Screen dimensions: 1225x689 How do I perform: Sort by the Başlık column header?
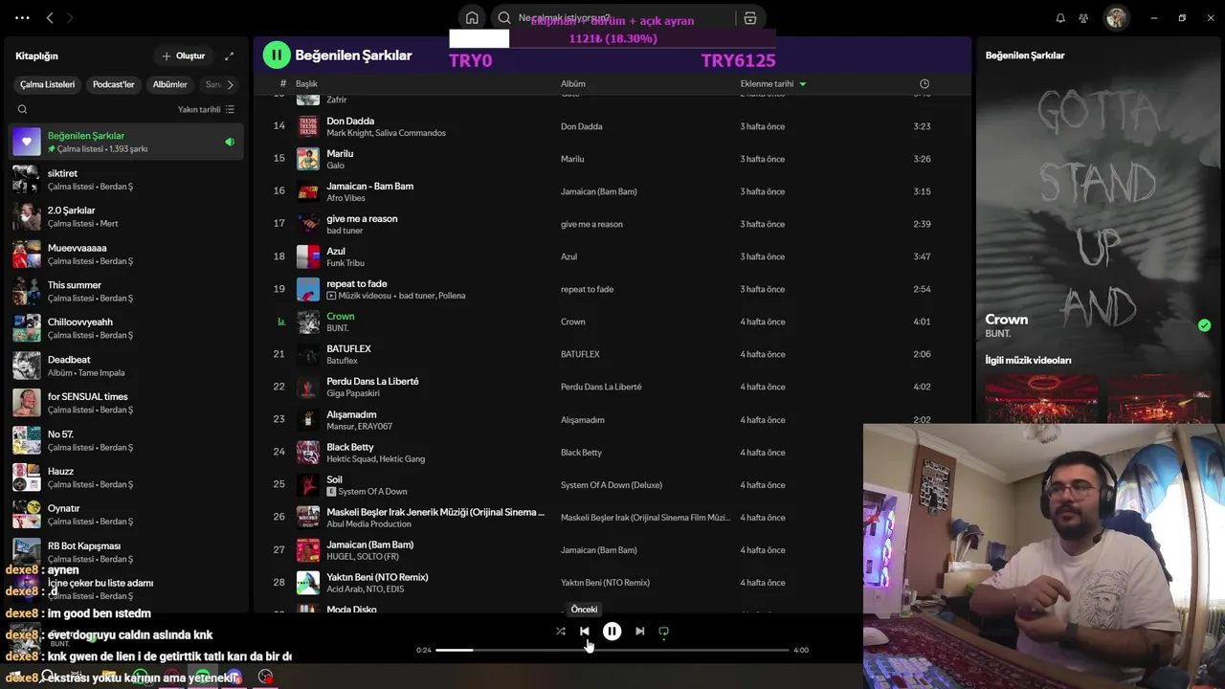(x=306, y=83)
